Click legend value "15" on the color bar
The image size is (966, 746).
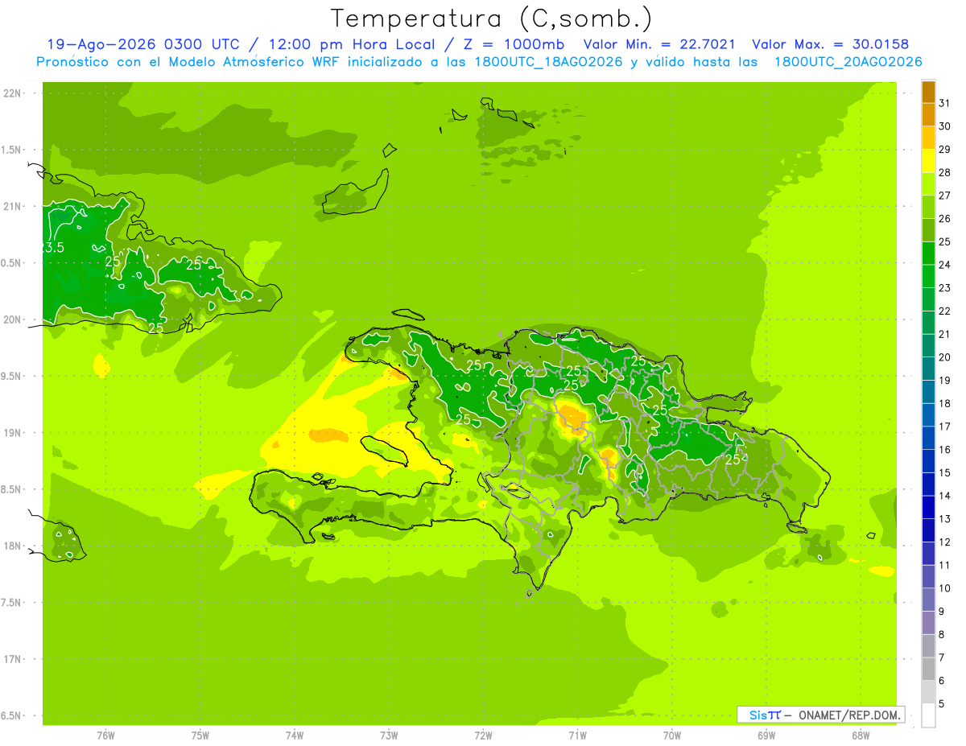[945, 473]
